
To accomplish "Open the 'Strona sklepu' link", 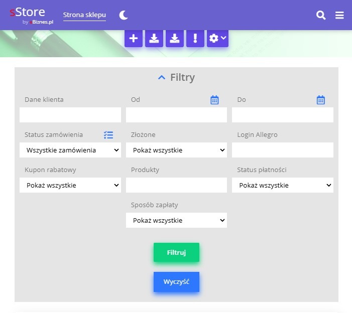I will point(84,15).
